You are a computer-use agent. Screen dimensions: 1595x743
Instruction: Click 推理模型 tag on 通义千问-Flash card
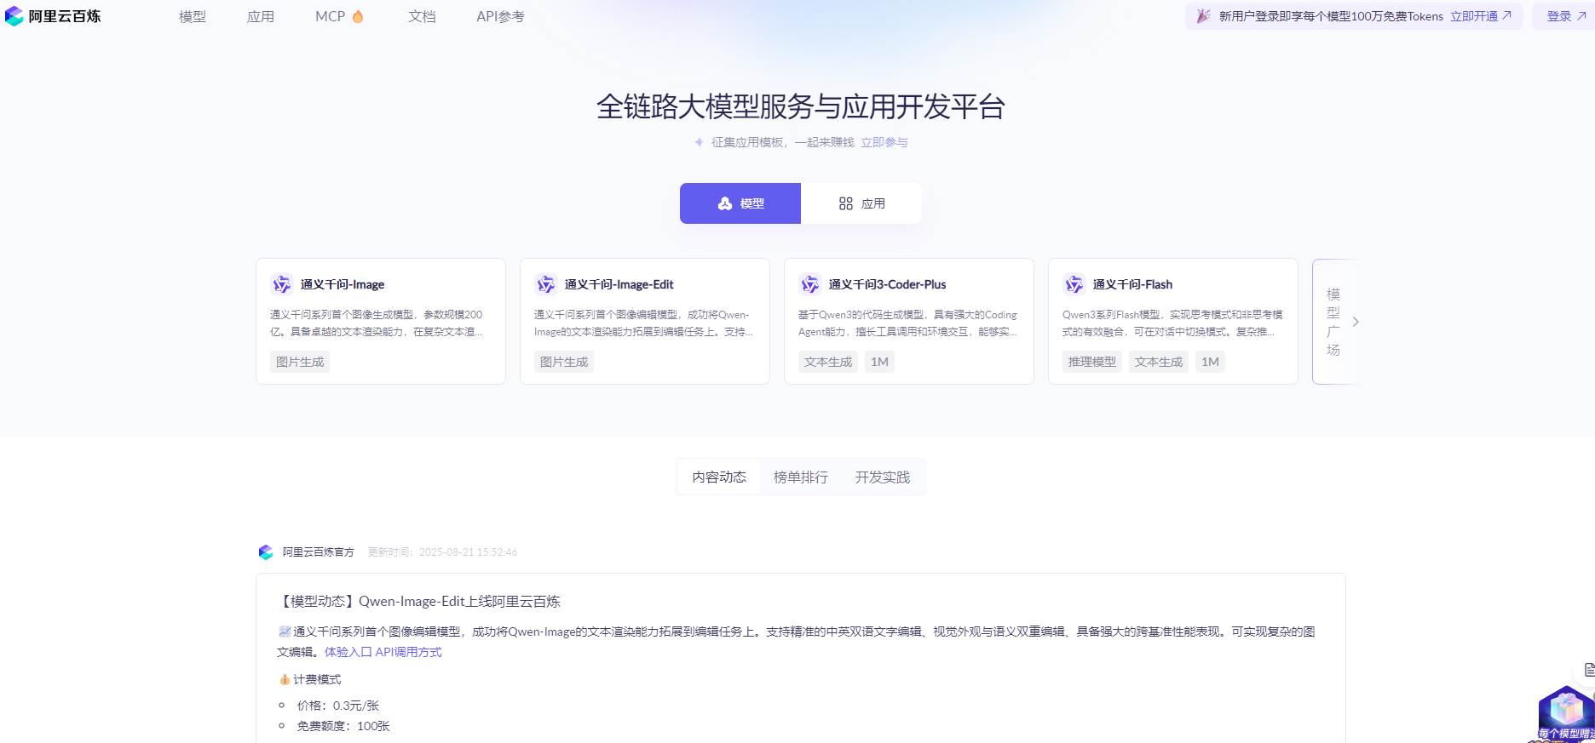click(x=1092, y=362)
